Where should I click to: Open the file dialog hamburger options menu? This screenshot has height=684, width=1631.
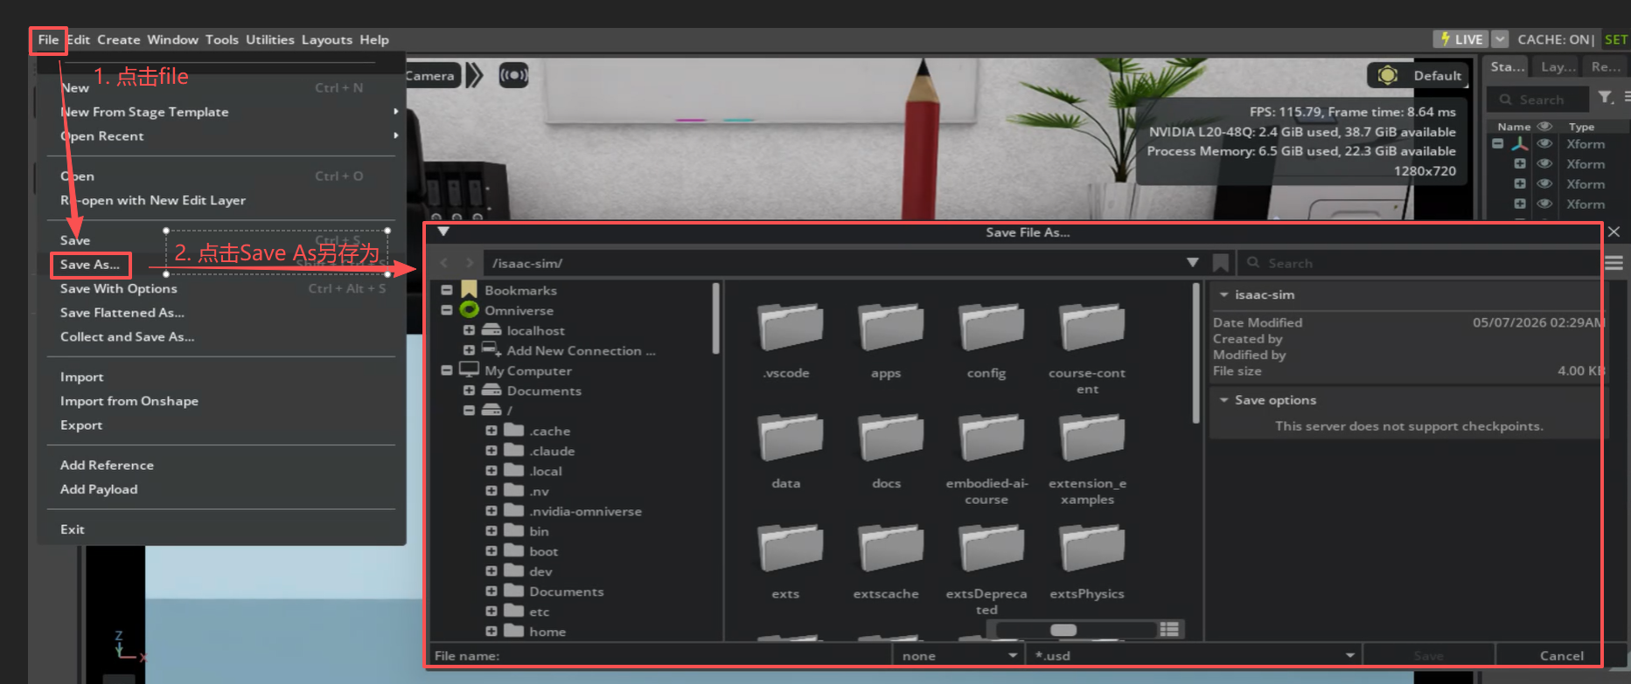coord(1614,262)
